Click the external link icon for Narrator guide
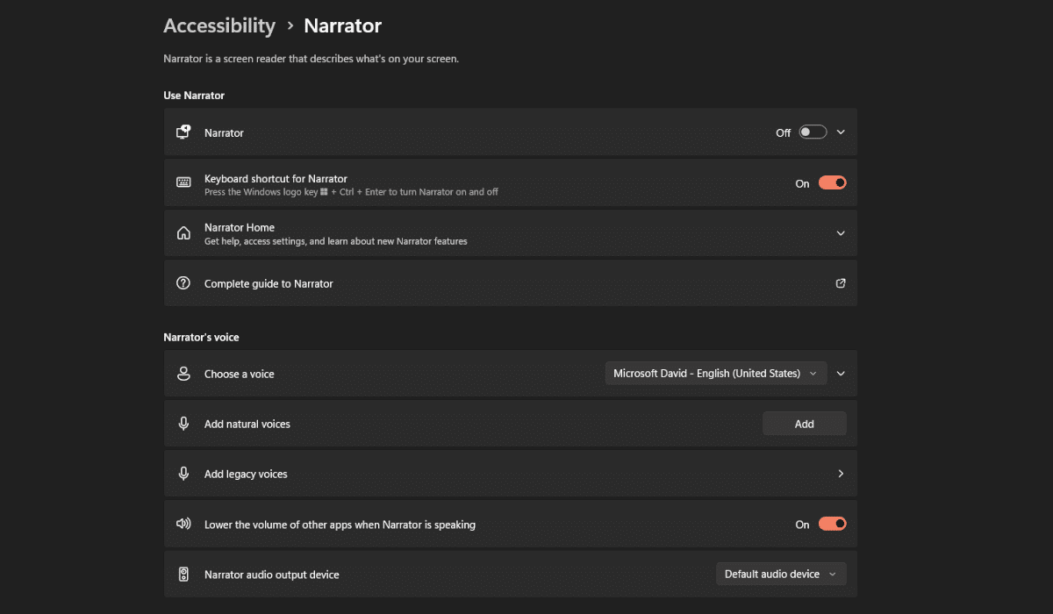 841,283
